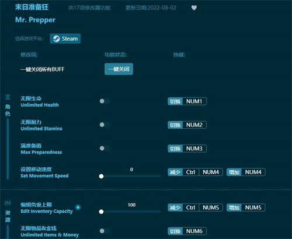Screen dimensions: 292x239
Task: Click the NUM3 hotkey for Max Preparedness
Action: click(187, 149)
